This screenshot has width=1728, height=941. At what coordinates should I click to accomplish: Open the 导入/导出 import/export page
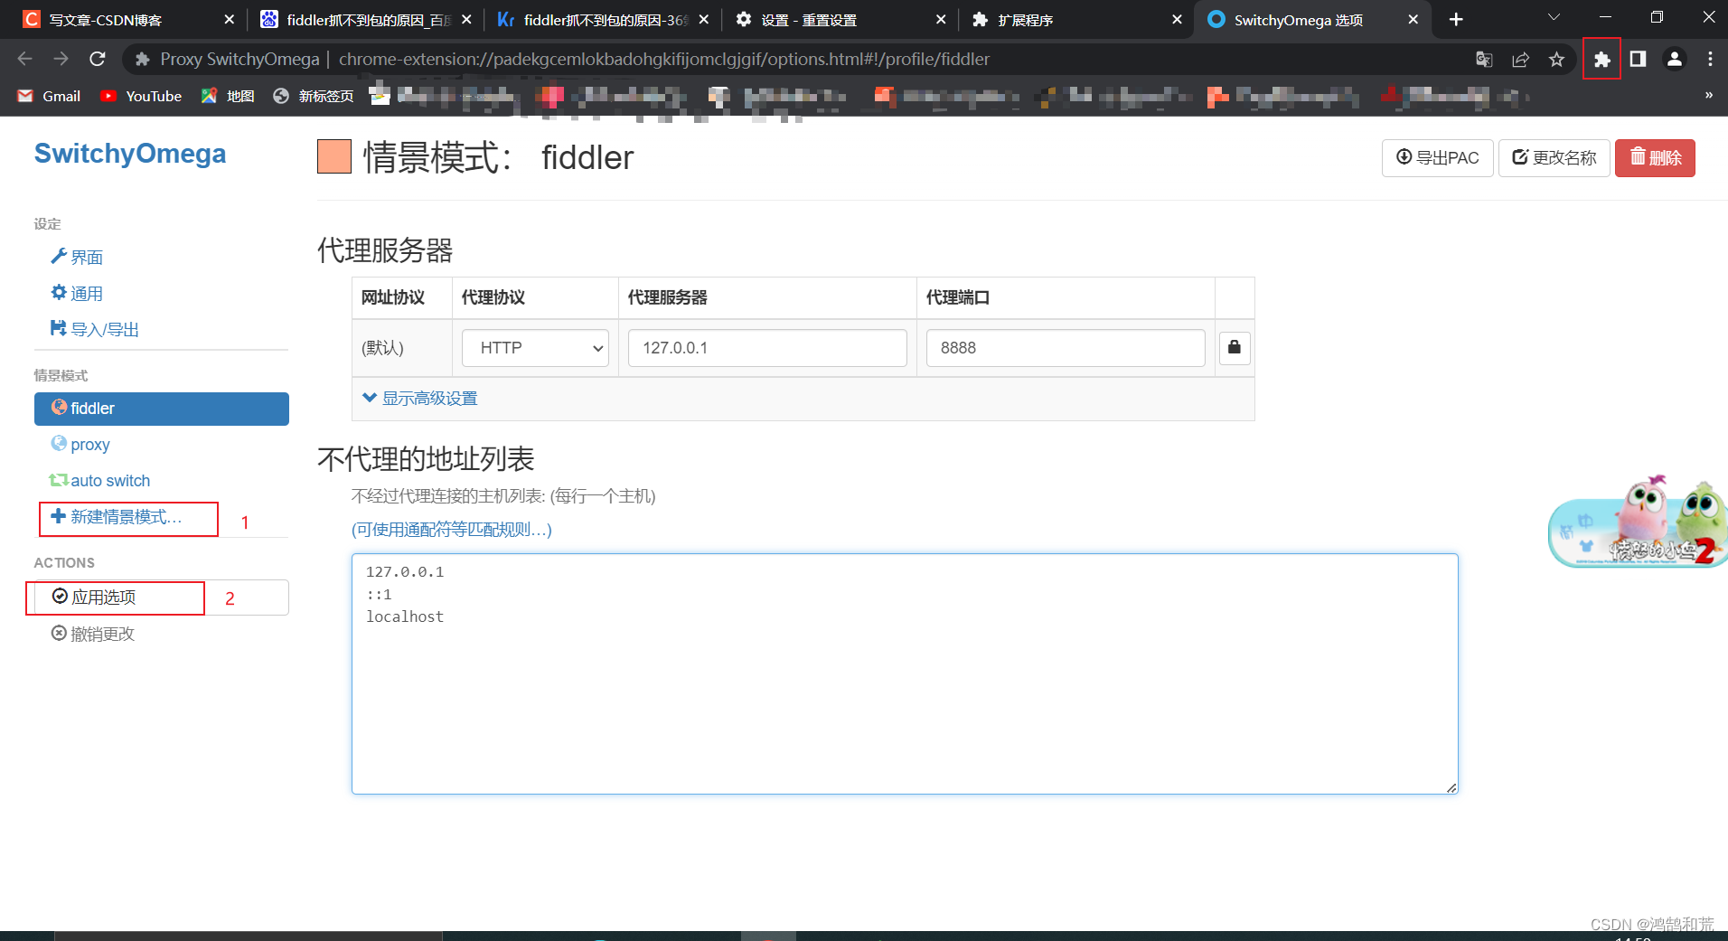pos(95,330)
